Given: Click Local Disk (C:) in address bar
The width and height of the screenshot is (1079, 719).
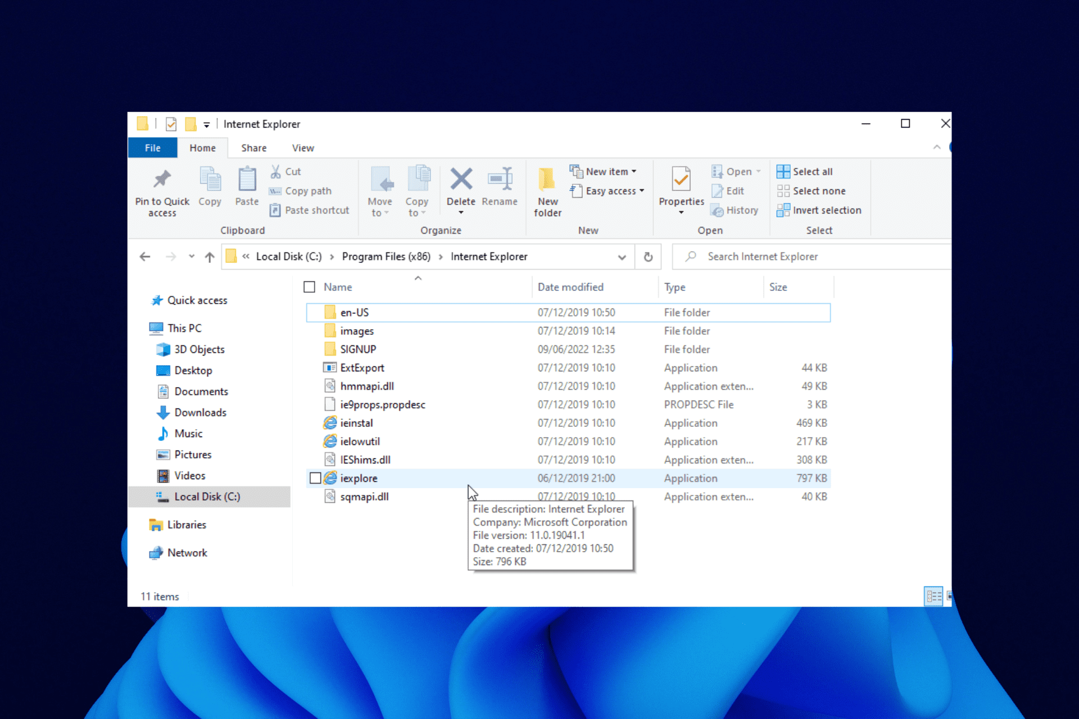Looking at the screenshot, I should (x=289, y=257).
